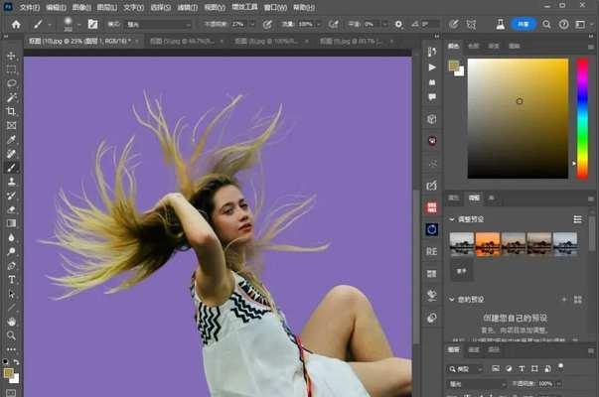Image resolution: width=599 pixels, height=397 pixels.
Task: Open the 窗口 menu
Action: click(x=275, y=7)
